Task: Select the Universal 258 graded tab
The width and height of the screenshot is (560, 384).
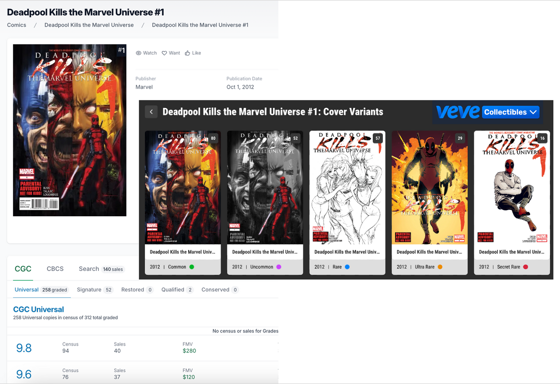Action: point(42,290)
